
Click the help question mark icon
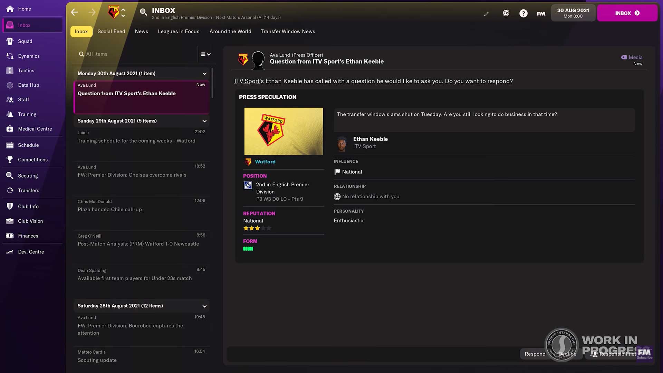coord(523,13)
